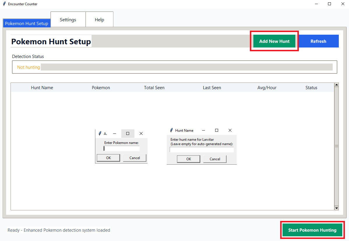Confirm OK in the Hunt Name dialog
Viewport: 349px width, 241px height.
coord(189,159)
